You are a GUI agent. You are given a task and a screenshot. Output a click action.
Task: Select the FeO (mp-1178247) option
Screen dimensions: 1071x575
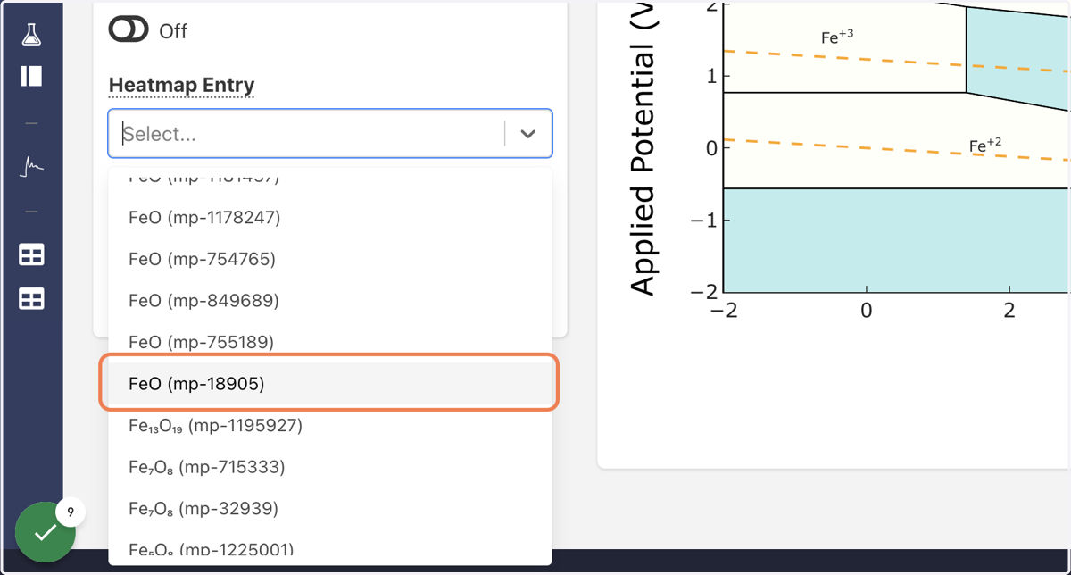pyautogui.click(x=330, y=218)
